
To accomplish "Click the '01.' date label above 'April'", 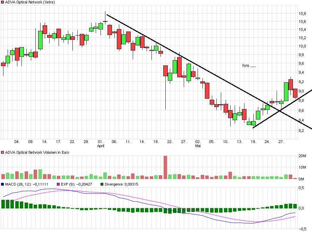I will [x=101, y=142].
